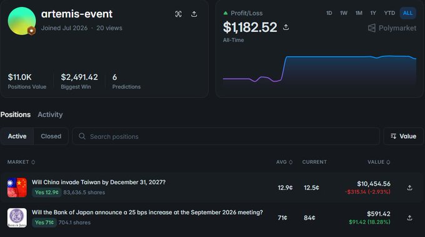The height and width of the screenshot is (237, 425).
Task: Open the Bank of Japan market thumbnail
Action: click(17, 218)
